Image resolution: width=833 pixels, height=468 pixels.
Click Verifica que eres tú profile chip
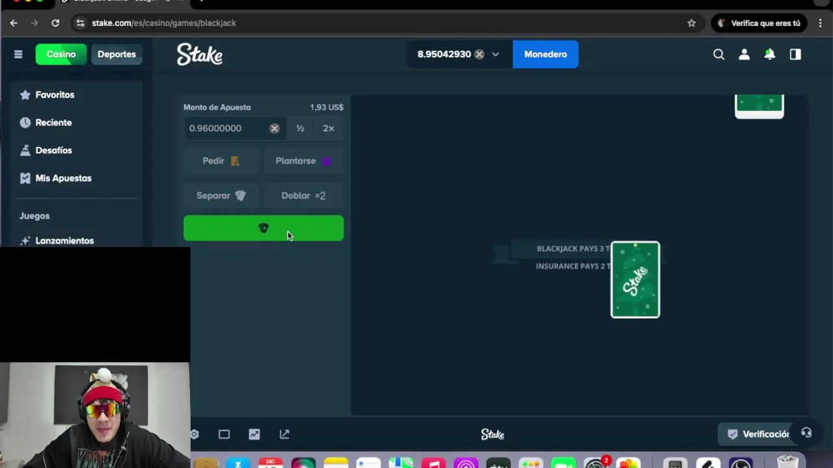[759, 23]
